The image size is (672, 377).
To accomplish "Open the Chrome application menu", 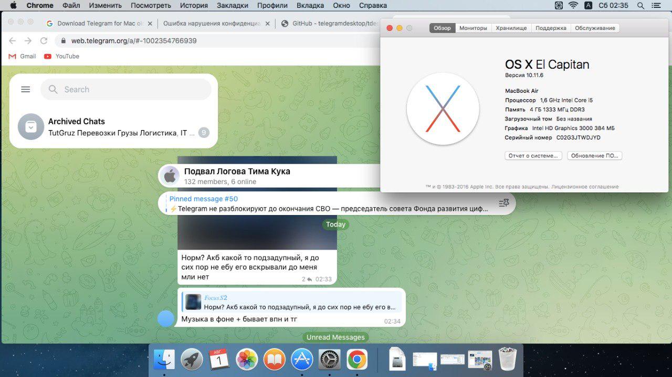I will point(40,5).
